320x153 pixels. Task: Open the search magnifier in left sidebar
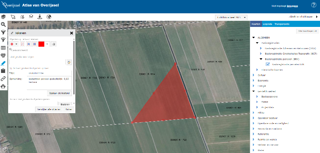tap(3, 25)
